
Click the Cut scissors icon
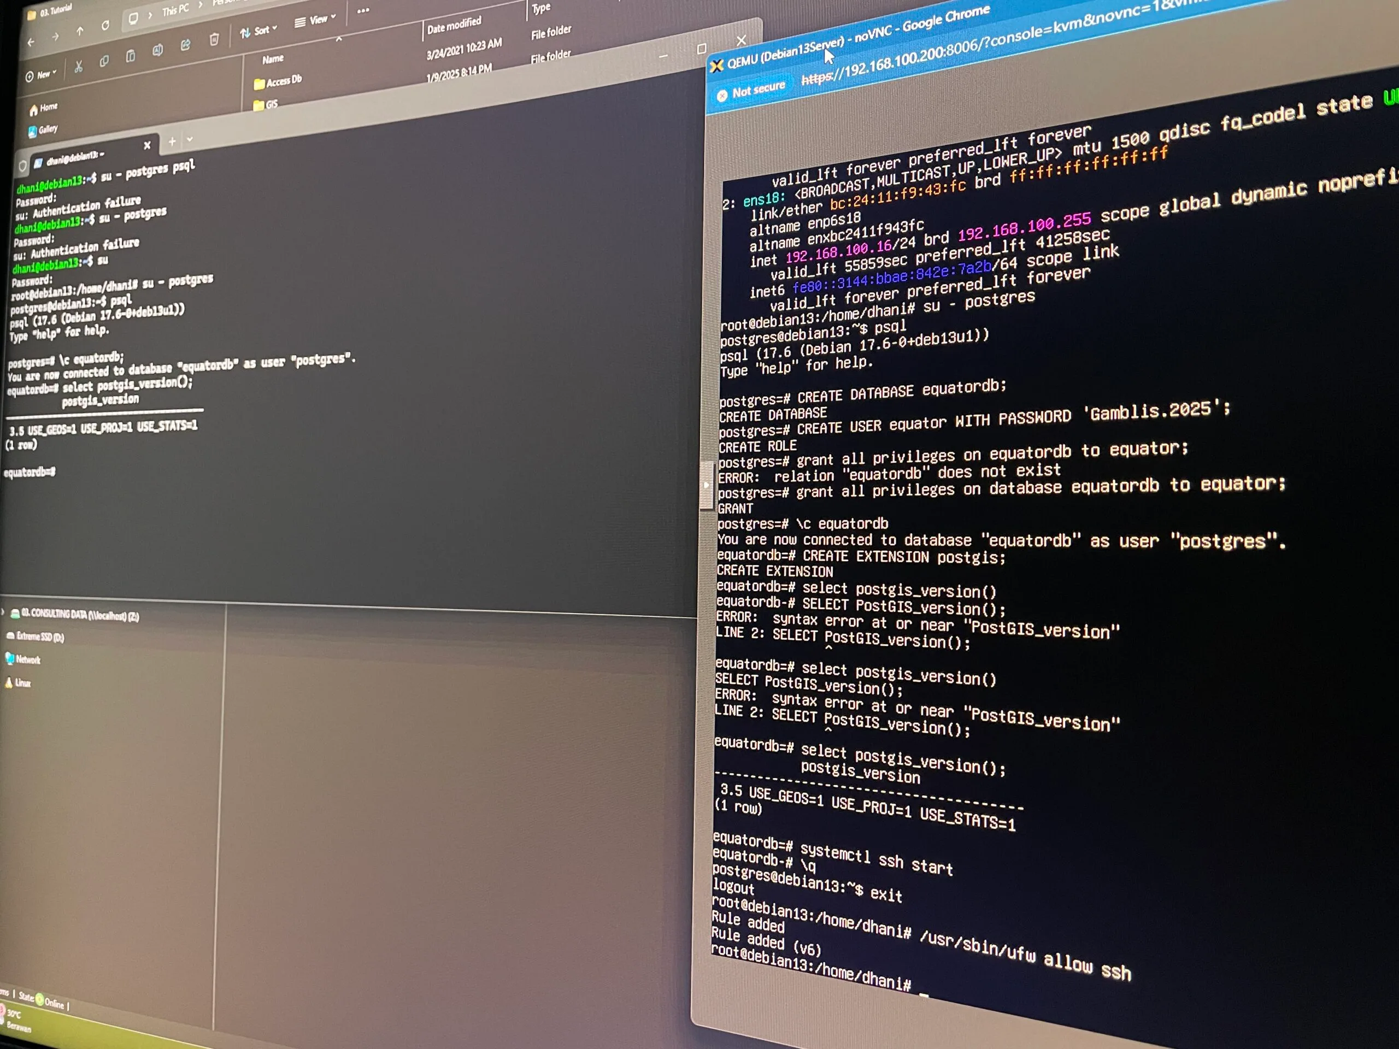[x=79, y=67]
